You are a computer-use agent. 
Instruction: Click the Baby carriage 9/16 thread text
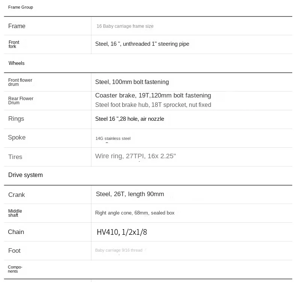119,250
